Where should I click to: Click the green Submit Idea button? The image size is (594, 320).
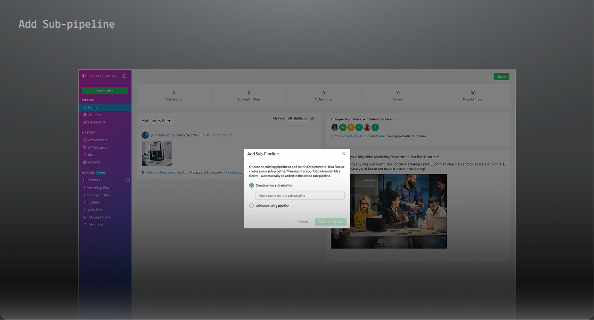tap(105, 91)
